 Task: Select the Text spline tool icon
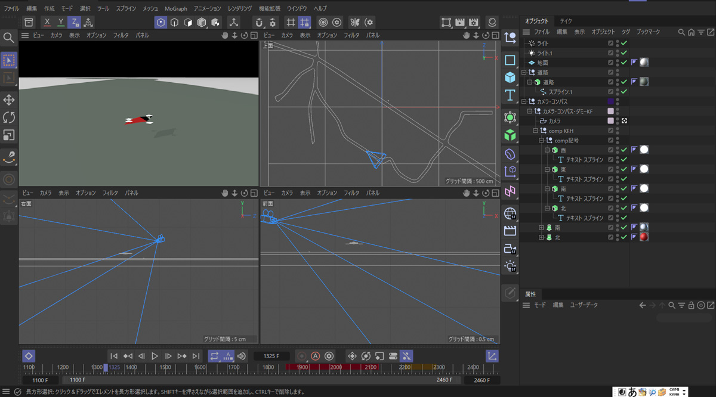(x=510, y=95)
